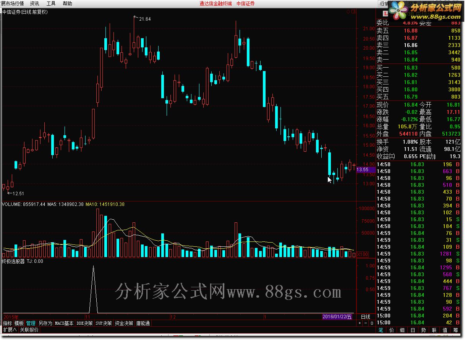Click the 换手 1.08% value

(410, 142)
